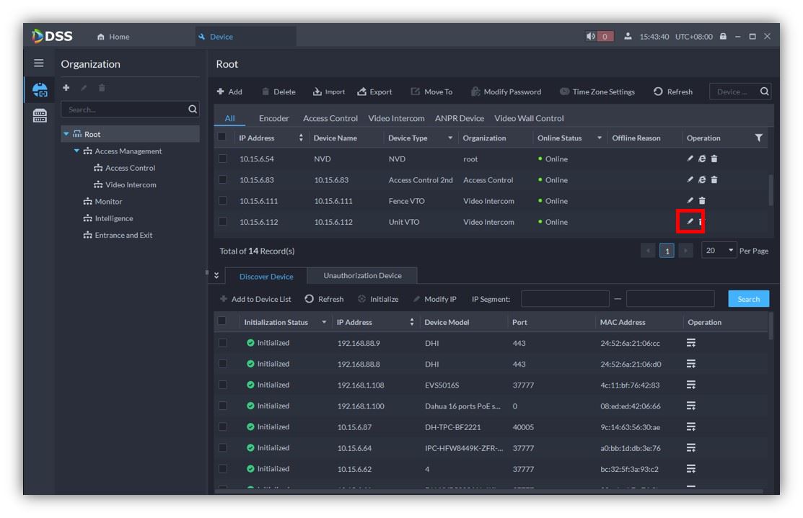Viewport: 803px width, 518px height.
Task: Tick checkbox for discovered device 192.168.1.108
Action: tap(223, 385)
